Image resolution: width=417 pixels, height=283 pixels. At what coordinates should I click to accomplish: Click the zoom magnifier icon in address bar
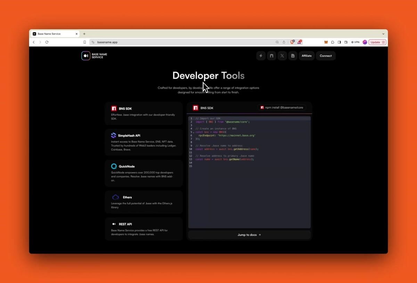[277, 42]
